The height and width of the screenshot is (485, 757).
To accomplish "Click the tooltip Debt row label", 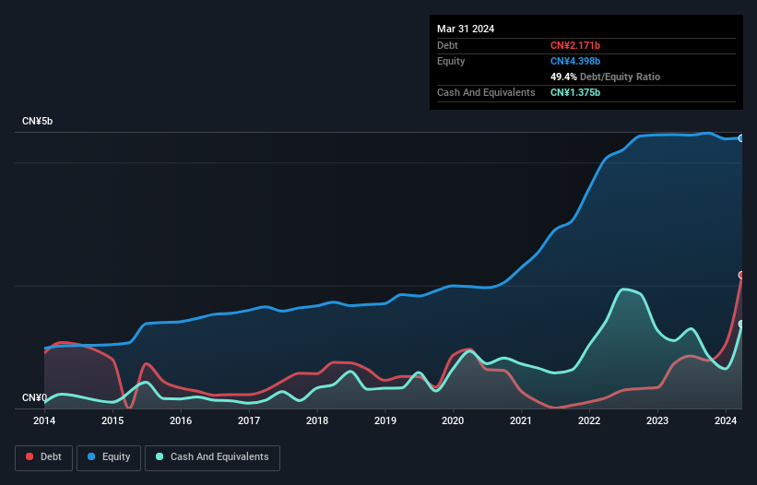I will [x=447, y=45].
